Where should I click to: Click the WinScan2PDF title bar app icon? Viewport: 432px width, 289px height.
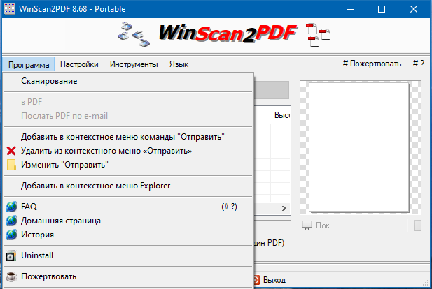(9, 9)
